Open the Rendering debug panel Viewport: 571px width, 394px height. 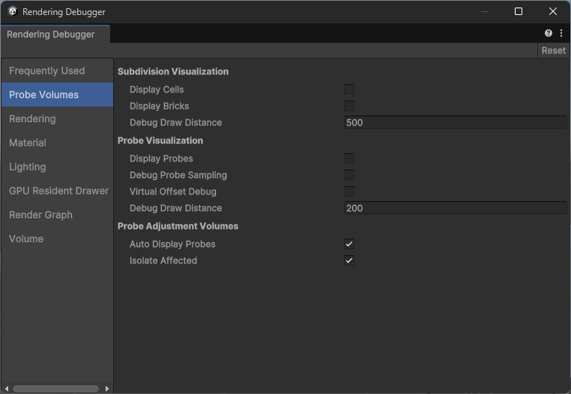tap(32, 119)
